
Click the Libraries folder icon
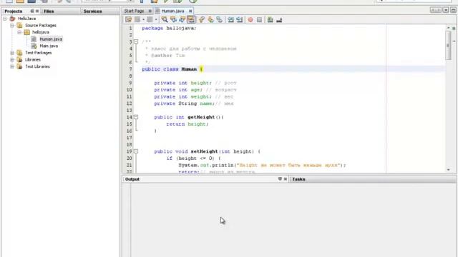pyautogui.click(x=19, y=59)
